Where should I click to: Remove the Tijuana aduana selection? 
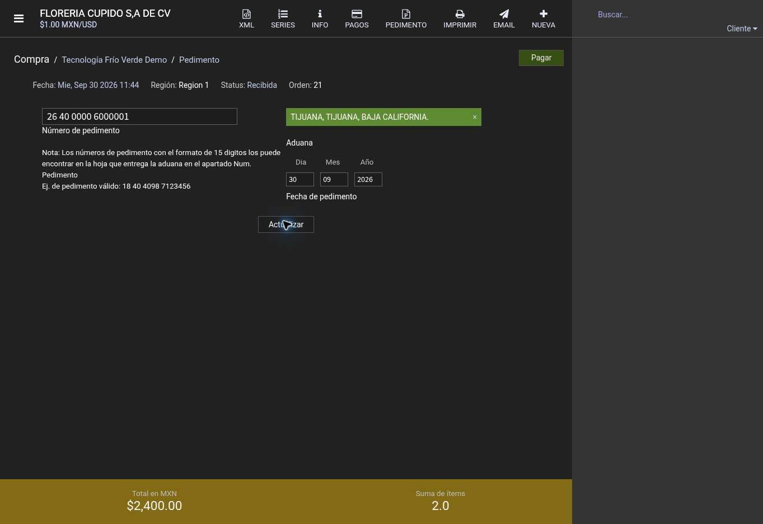475,117
